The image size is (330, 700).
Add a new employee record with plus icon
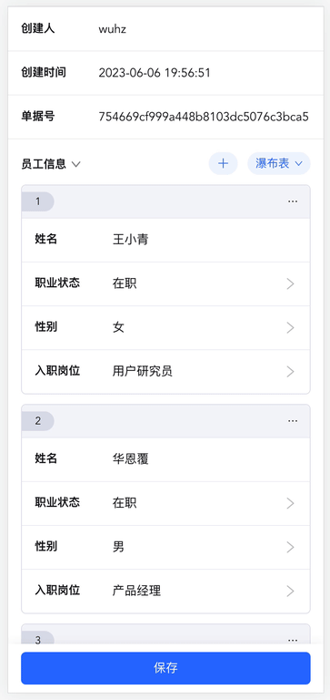click(223, 164)
